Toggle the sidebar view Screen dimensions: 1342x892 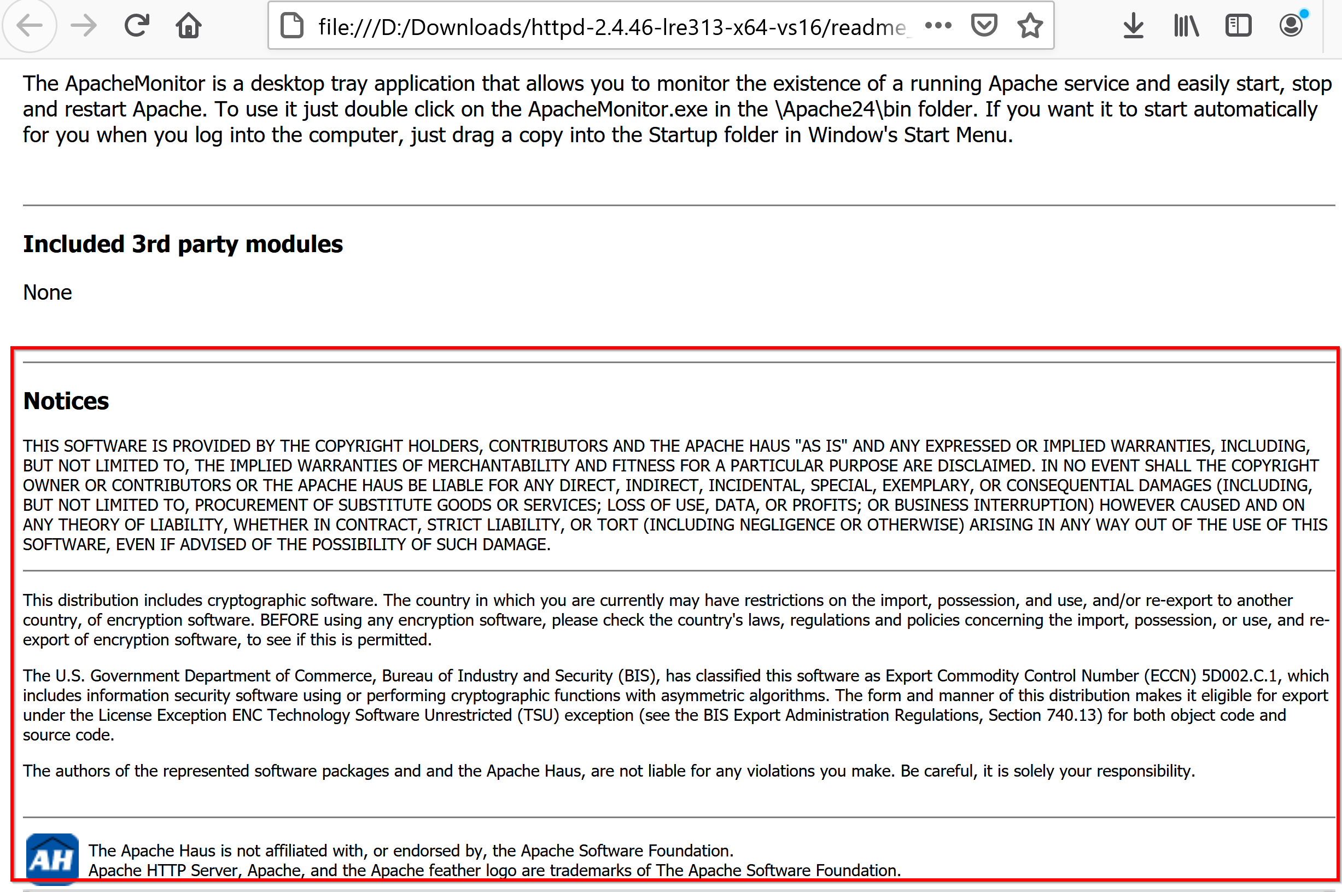1238,26
